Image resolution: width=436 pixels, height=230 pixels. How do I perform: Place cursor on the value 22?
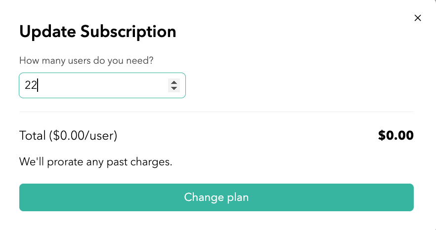31,85
